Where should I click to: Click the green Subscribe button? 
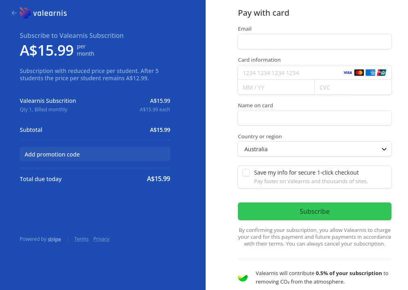[x=314, y=211]
